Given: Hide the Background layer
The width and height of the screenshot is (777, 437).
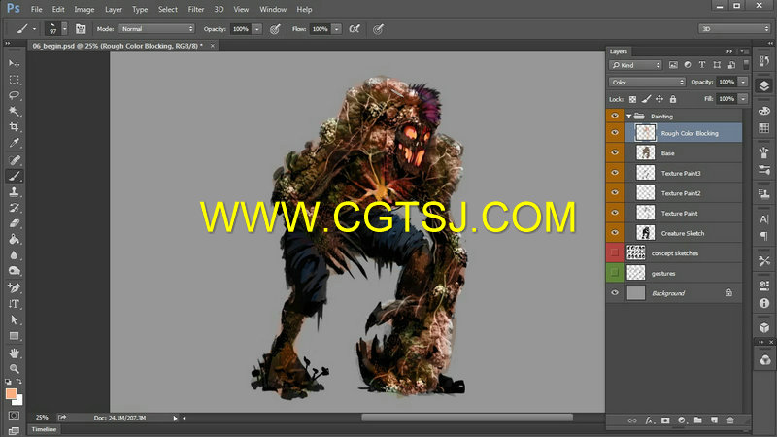Looking at the screenshot, I should 615,293.
